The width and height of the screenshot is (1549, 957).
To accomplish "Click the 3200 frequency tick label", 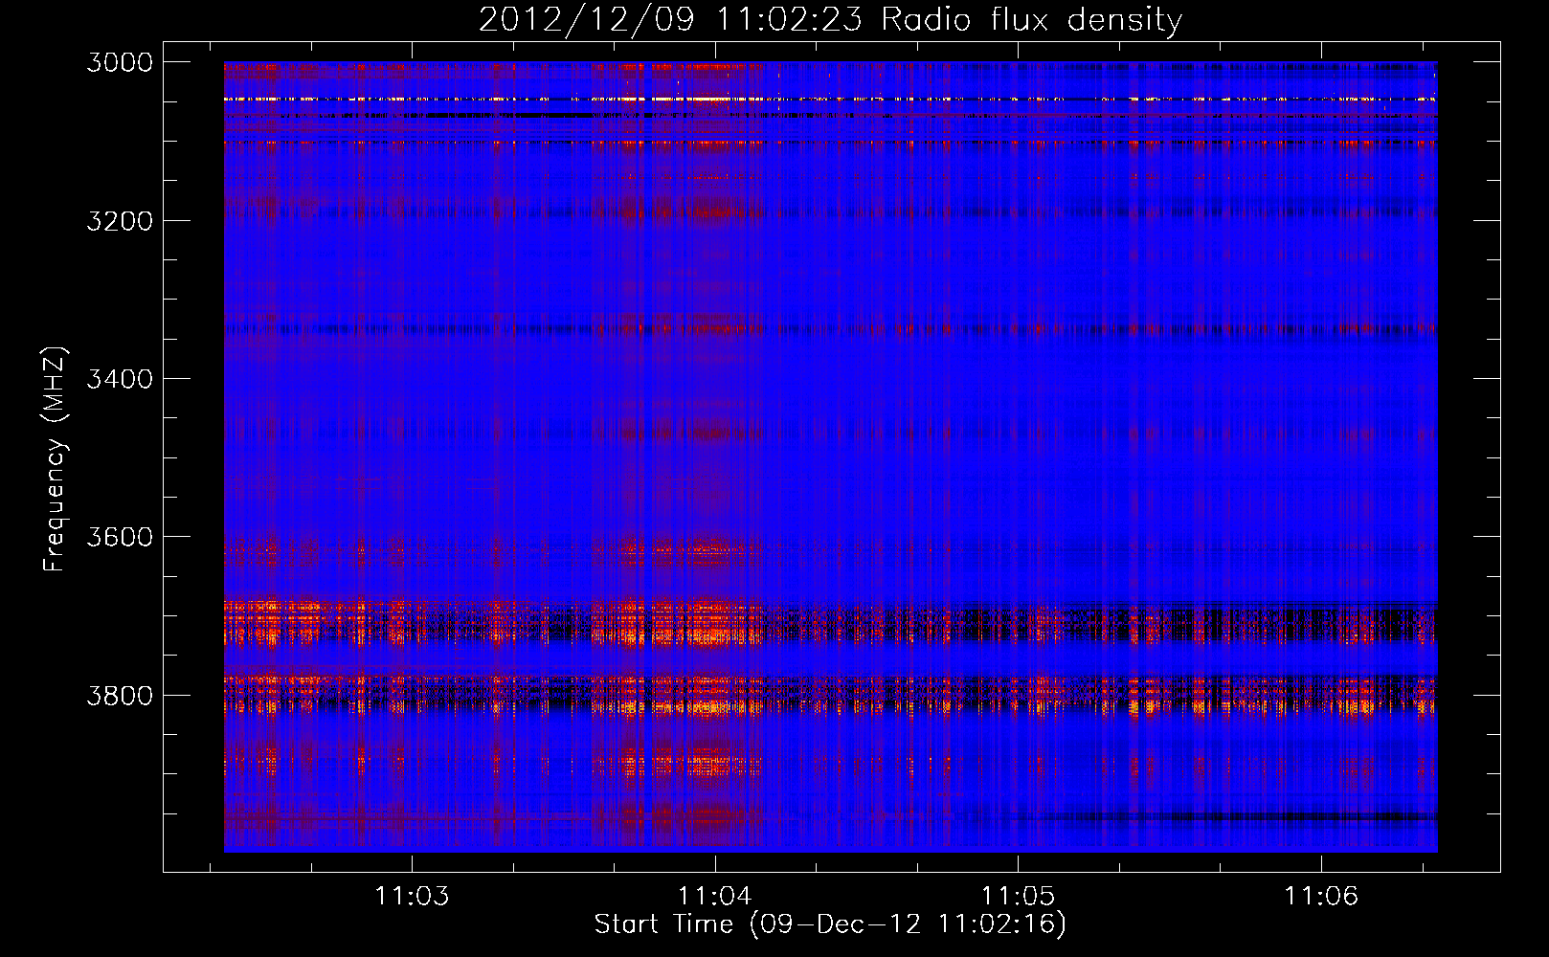I will pyautogui.click(x=120, y=221).
